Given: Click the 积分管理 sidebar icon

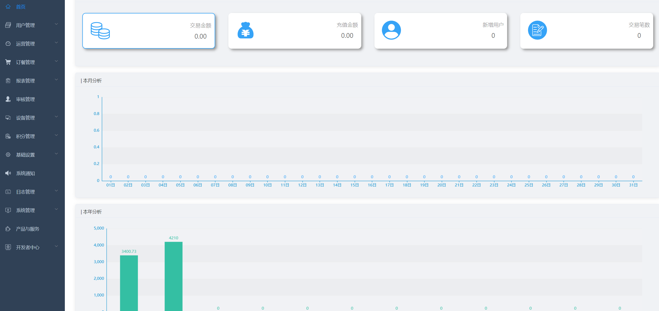Looking at the screenshot, I should tap(8, 136).
